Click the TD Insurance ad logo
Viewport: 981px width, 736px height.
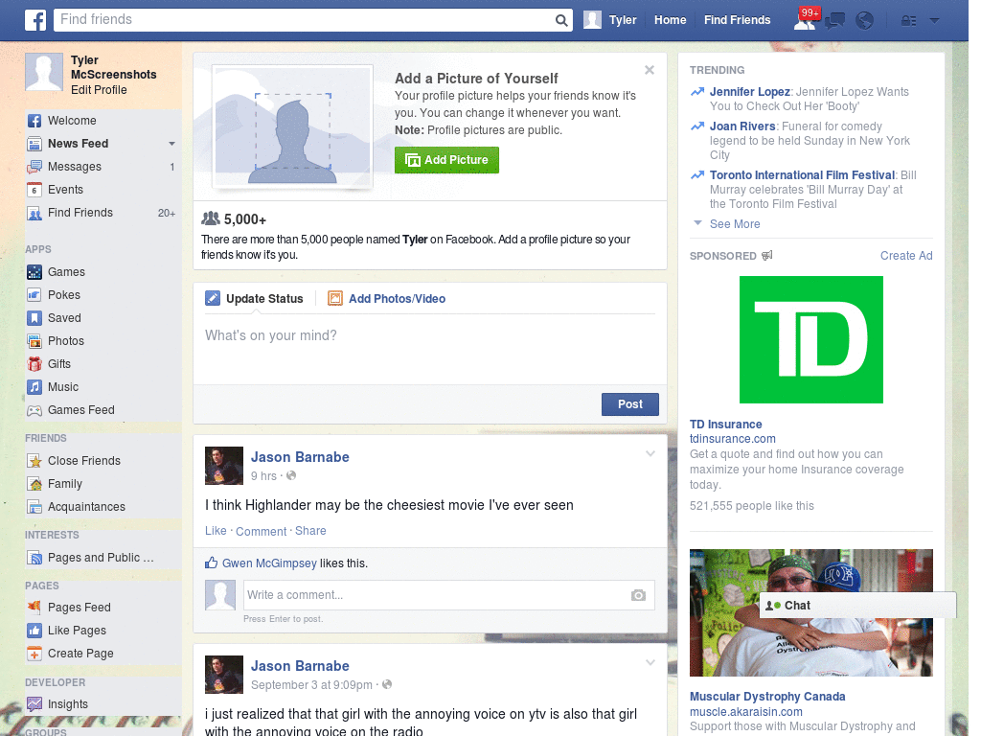point(810,340)
